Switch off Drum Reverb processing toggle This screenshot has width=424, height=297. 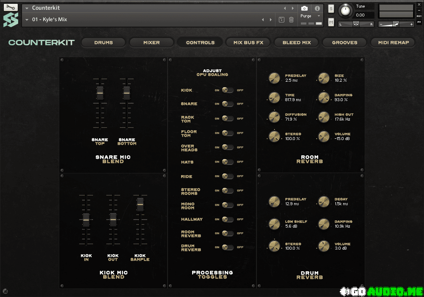228,247
